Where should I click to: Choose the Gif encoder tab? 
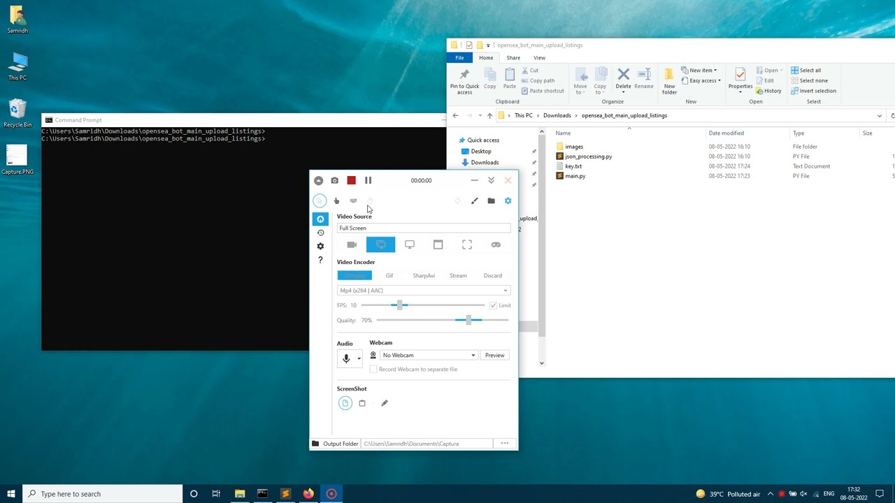pos(389,275)
